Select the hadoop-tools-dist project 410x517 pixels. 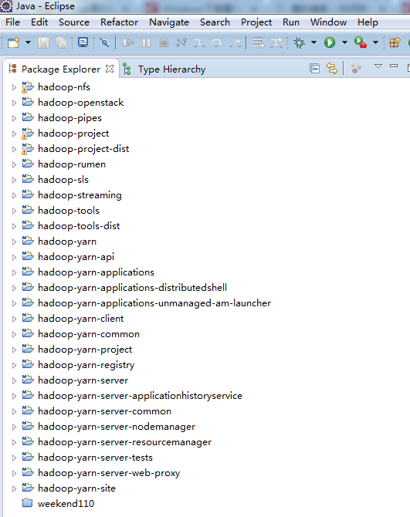tap(79, 226)
